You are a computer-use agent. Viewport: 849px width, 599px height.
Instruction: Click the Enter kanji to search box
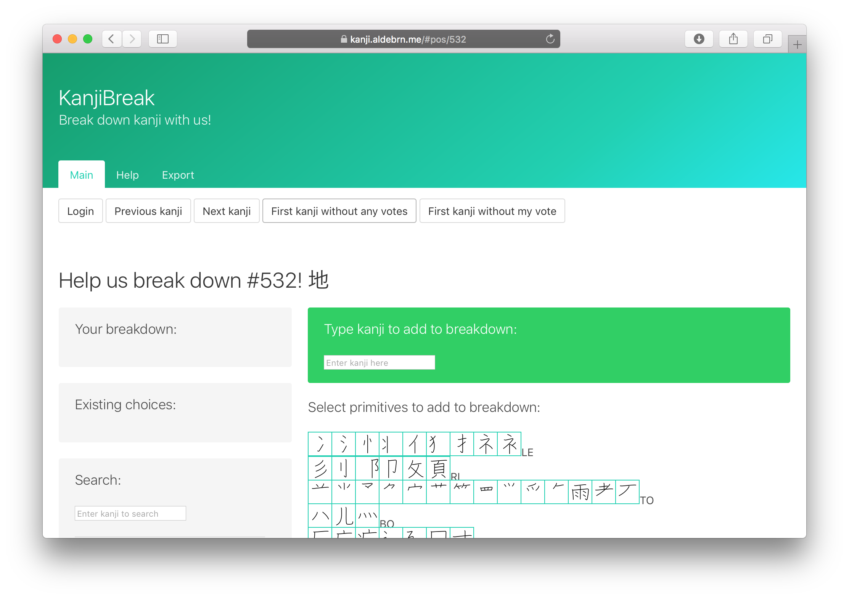click(x=130, y=513)
